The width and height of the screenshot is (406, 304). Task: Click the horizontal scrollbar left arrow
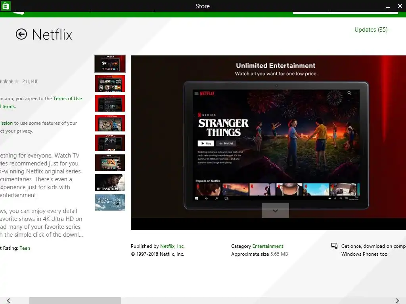(x=9, y=300)
